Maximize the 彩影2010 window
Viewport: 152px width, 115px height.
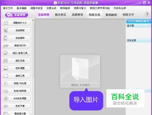(144, 3)
